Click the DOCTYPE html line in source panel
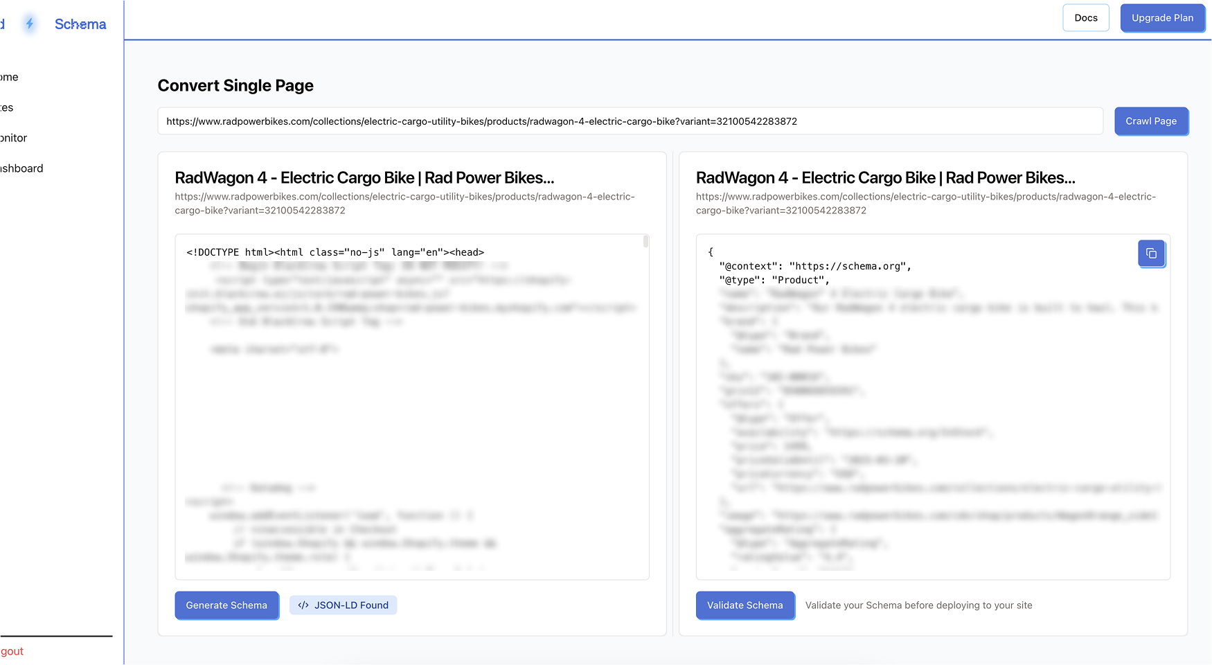The height and width of the screenshot is (665, 1212). click(x=335, y=252)
